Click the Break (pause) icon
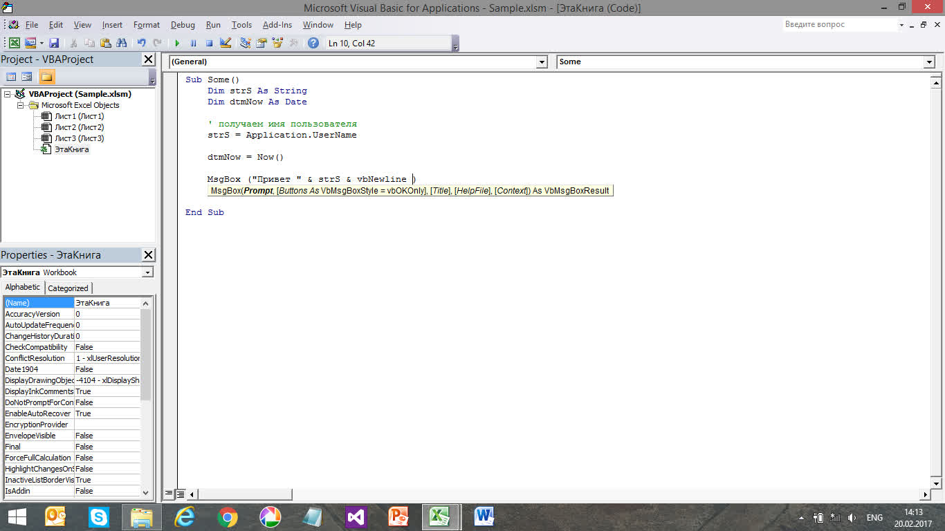The image size is (945, 531). [x=193, y=43]
